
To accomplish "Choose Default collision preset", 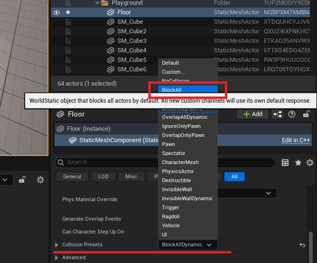I will [x=188, y=63].
